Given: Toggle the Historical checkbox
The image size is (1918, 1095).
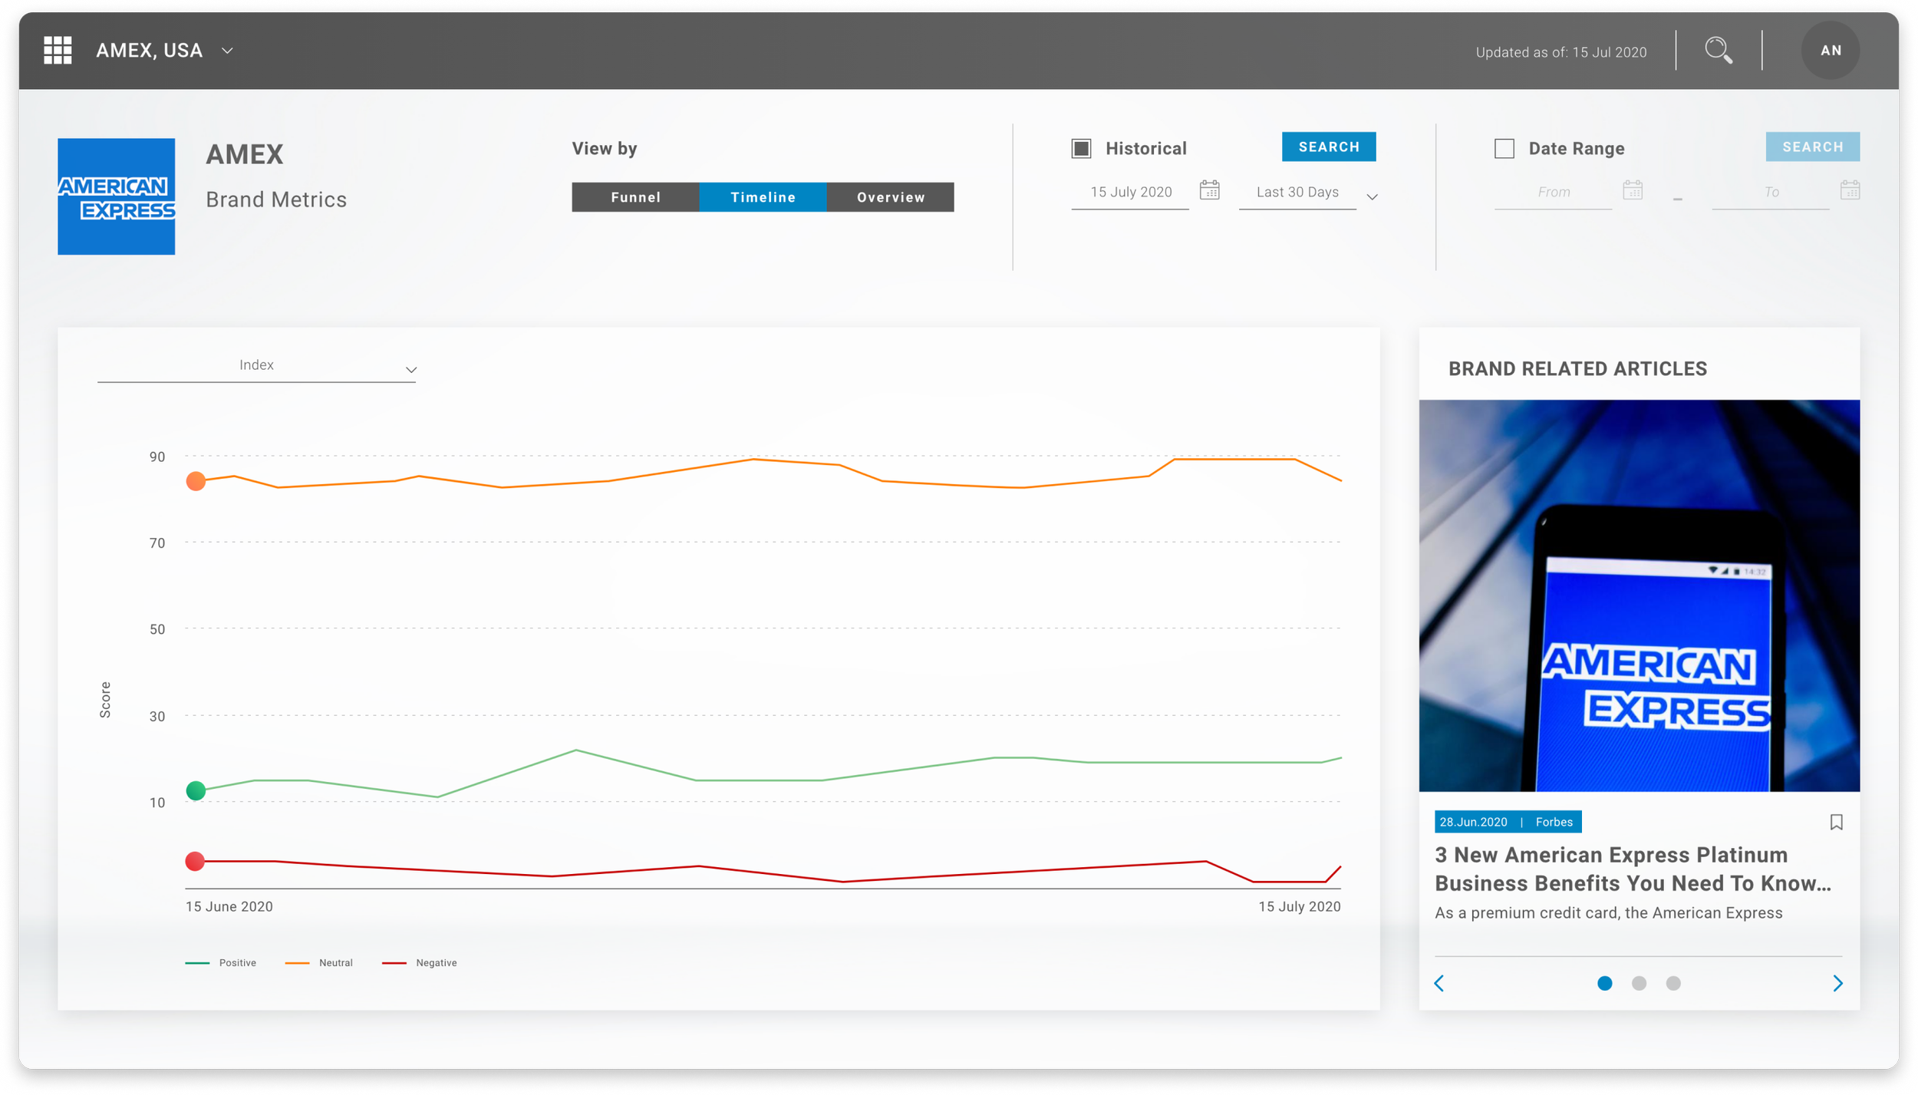Looking at the screenshot, I should click(1081, 148).
